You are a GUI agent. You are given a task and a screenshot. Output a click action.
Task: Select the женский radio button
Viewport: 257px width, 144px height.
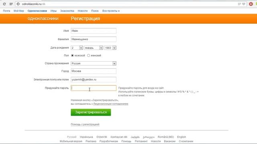click(88, 56)
